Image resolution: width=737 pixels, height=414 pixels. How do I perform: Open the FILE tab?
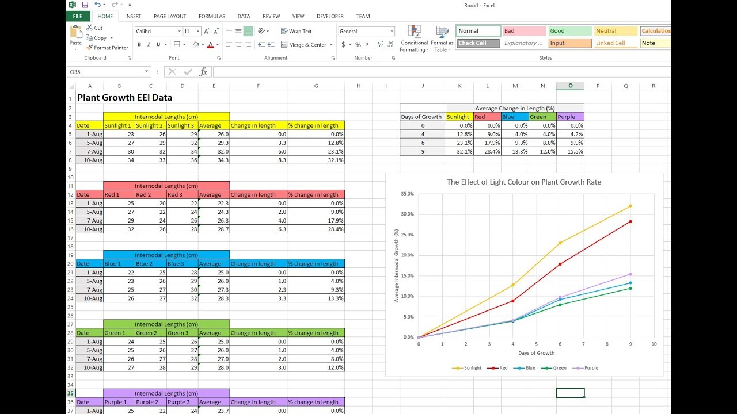point(77,16)
